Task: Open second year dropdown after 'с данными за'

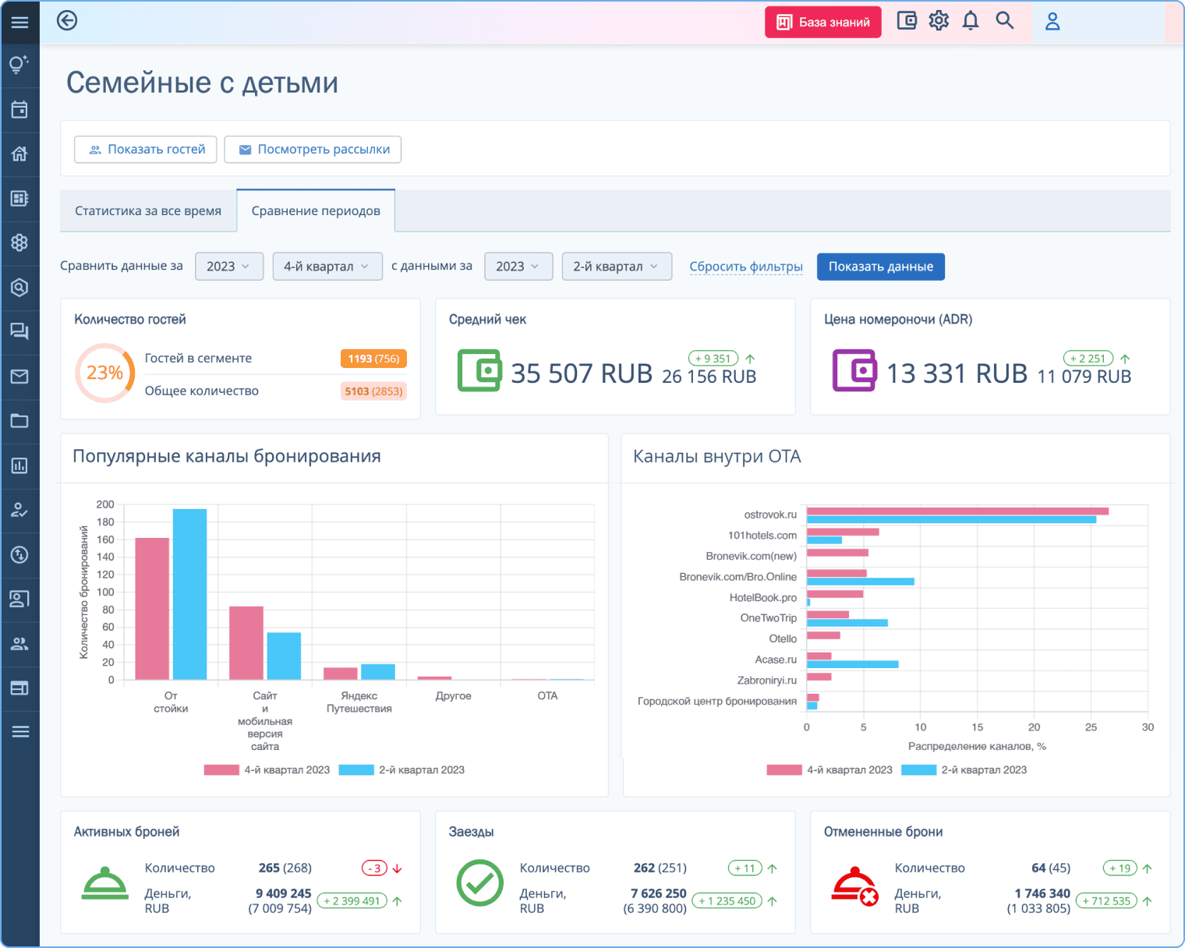Action: (518, 267)
